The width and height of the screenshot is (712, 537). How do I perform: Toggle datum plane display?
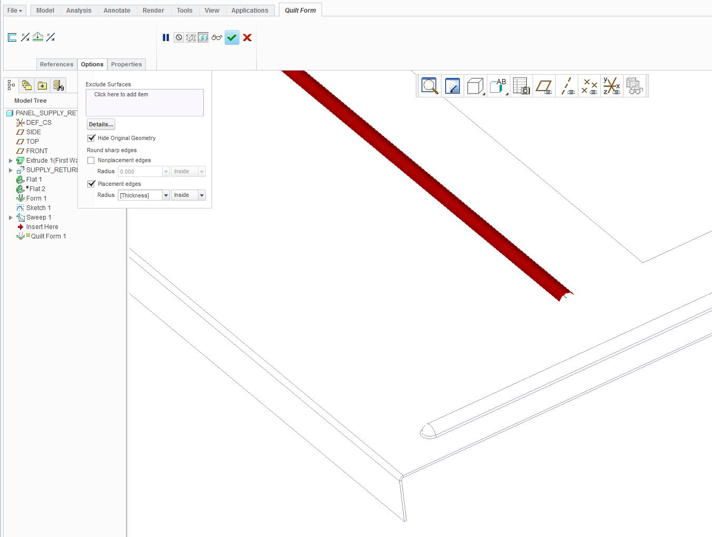544,86
